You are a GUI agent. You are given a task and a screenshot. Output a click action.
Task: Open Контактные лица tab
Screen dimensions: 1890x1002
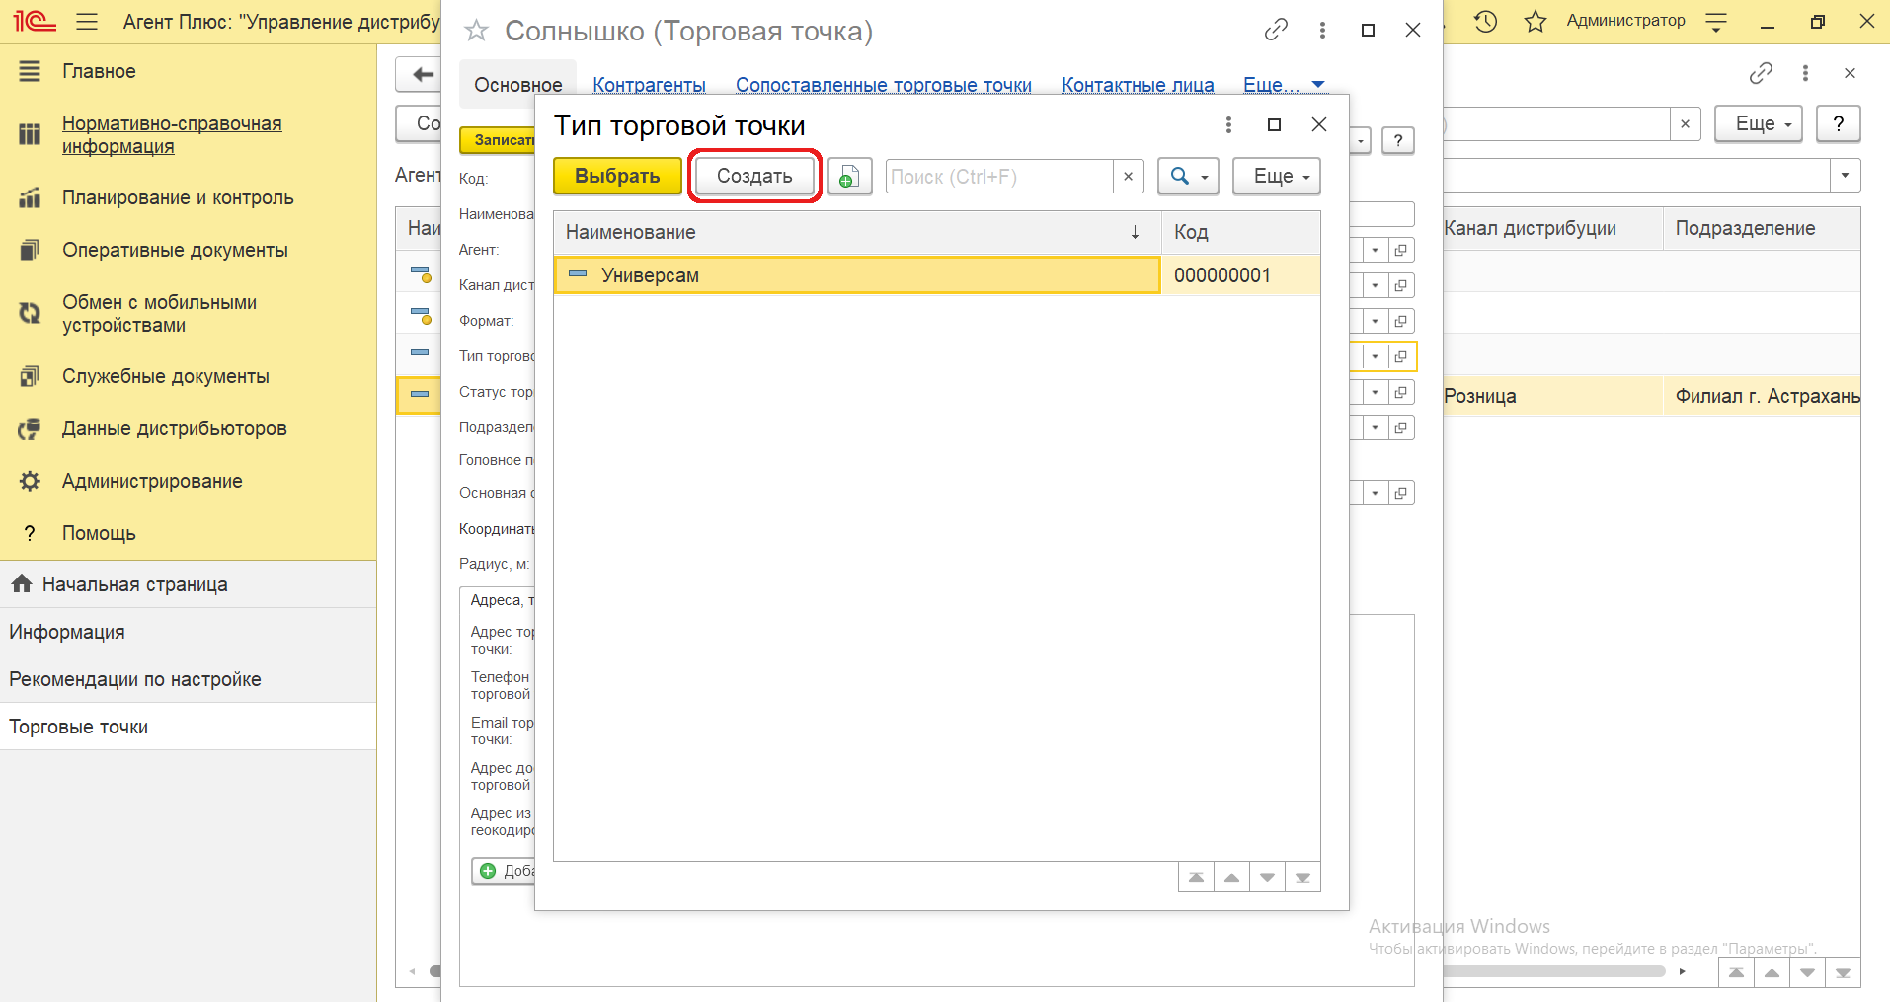1138,85
